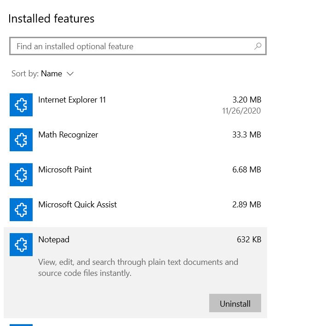Viewport: 320px width, 326px height.
Task: Click the 11/26/2020 install date
Action: [241, 111]
